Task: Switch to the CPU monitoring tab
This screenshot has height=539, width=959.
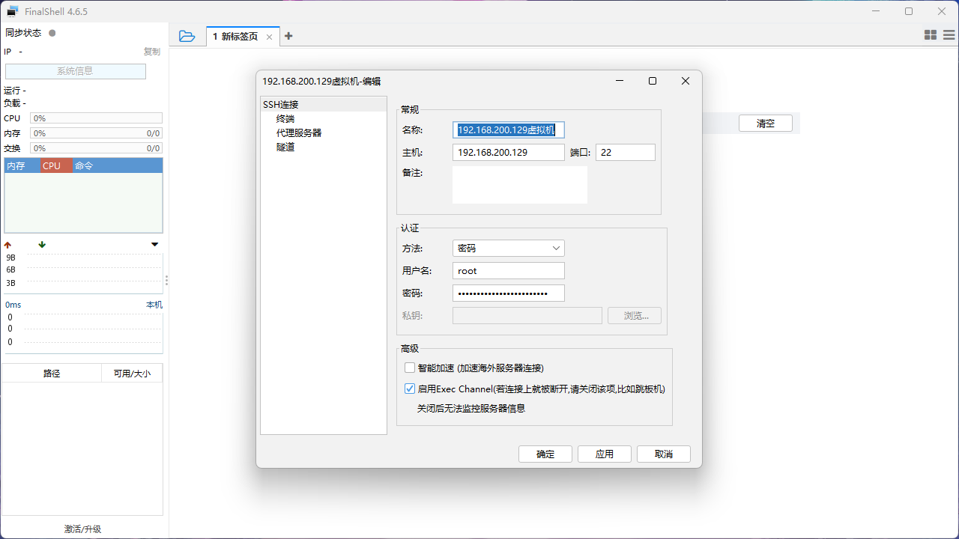Action: coord(52,165)
